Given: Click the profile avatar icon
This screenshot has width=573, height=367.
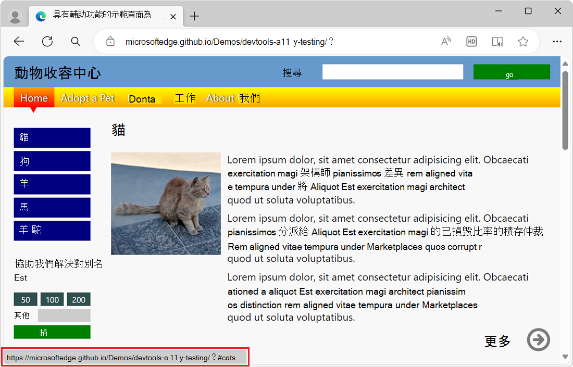Looking at the screenshot, I should click(15, 16).
